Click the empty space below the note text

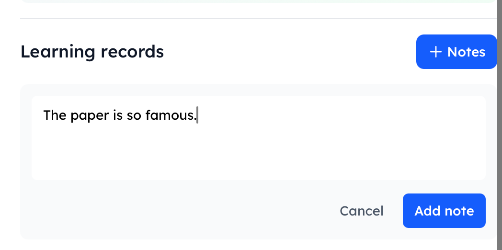point(259,153)
